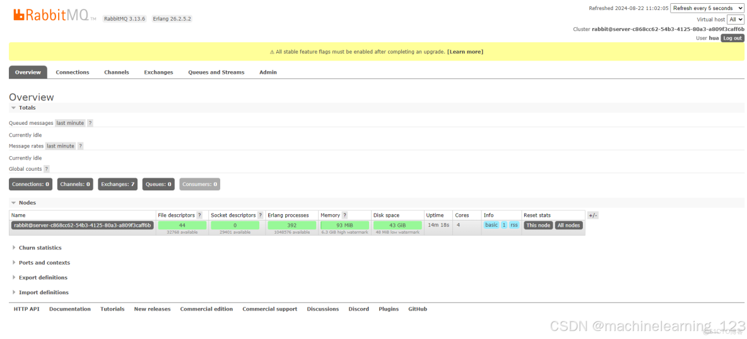
Task: Open the refresh interval dropdown
Action: click(707, 8)
